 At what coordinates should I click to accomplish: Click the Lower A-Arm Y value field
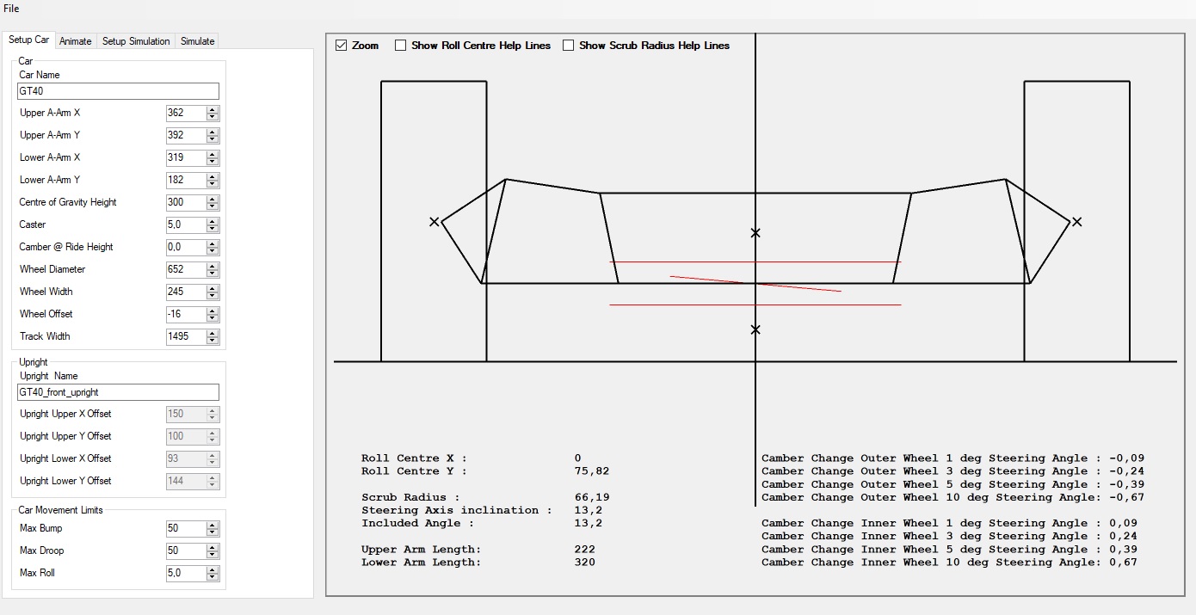(x=186, y=180)
